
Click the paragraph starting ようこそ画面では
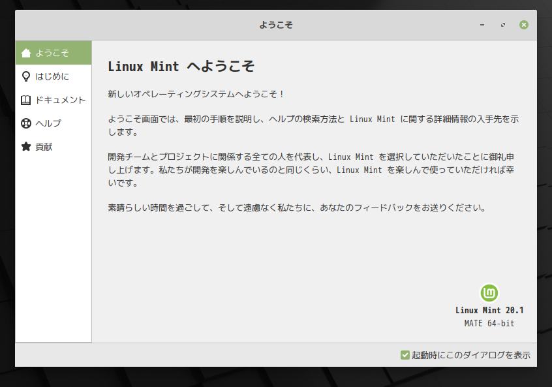tap(313, 125)
